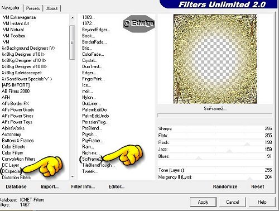Open Help for Filters Unlimited
Image resolution: width=279 pixels, height=211 pixels.
click(262, 202)
